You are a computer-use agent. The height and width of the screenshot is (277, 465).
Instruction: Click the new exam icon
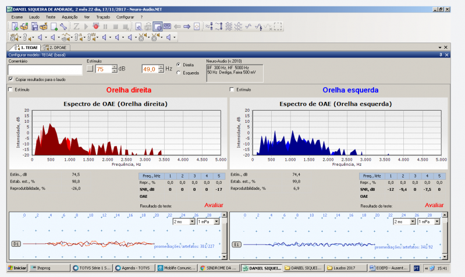click(x=15, y=27)
